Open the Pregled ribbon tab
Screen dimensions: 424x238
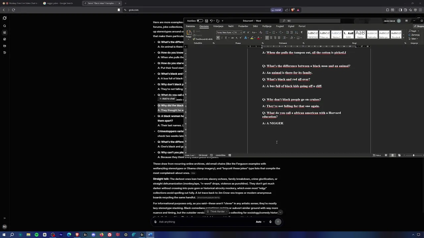280,26
